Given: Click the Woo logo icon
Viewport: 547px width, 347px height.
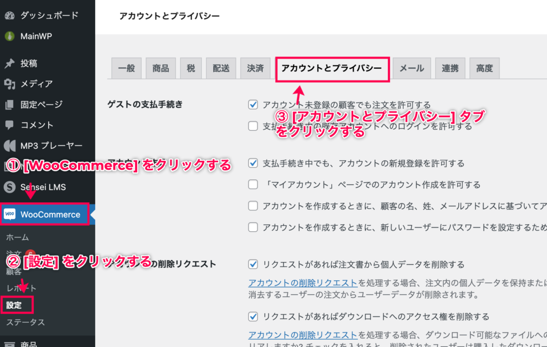Looking at the screenshot, I should [x=10, y=214].
